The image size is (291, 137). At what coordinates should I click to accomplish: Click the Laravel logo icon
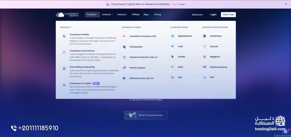click(x=205, y=46)
